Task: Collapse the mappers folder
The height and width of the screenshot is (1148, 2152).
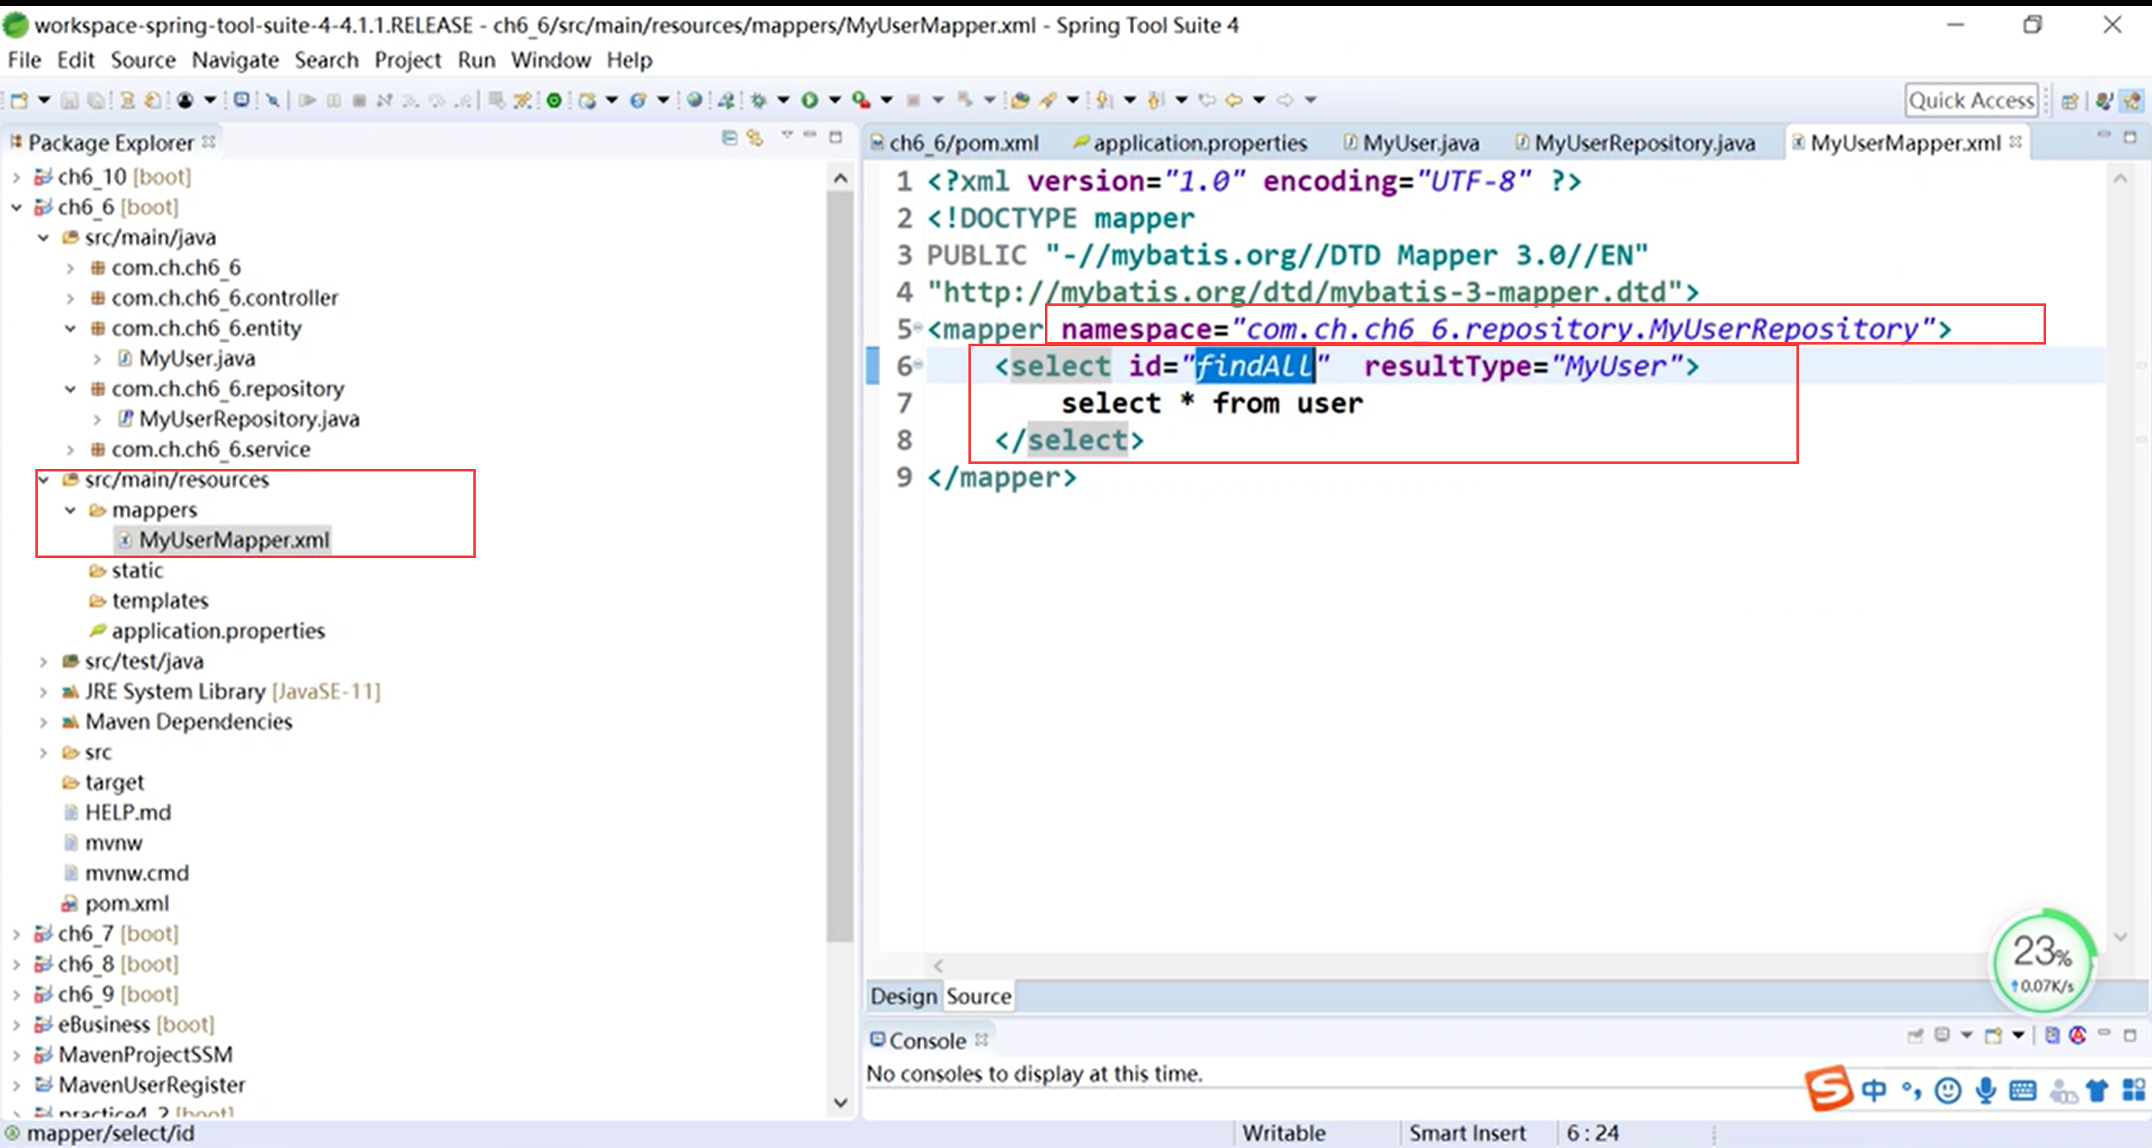Action: coord(71,510)
